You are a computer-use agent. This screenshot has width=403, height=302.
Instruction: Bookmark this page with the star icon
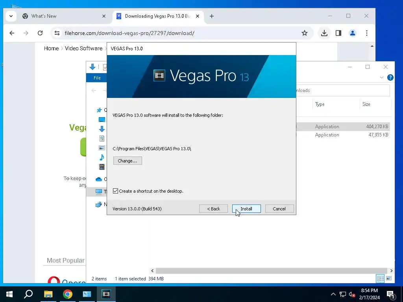click(x=305, y=33)
